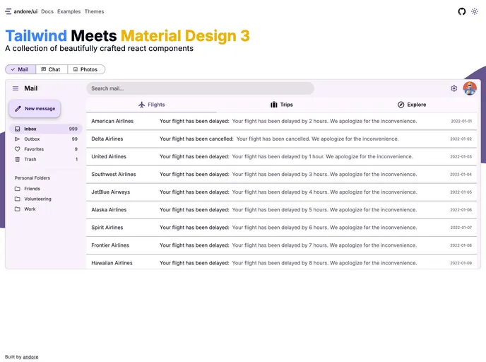The image size is (486, 362).
Task: Open the United Airlines email
Action: (x=281, y=156)
